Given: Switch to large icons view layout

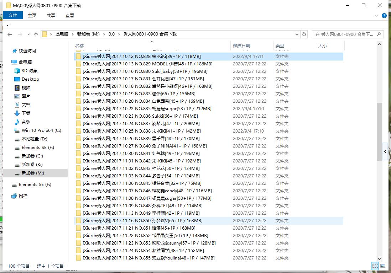Looking at the screenshot, I should [x=383, y=266].
